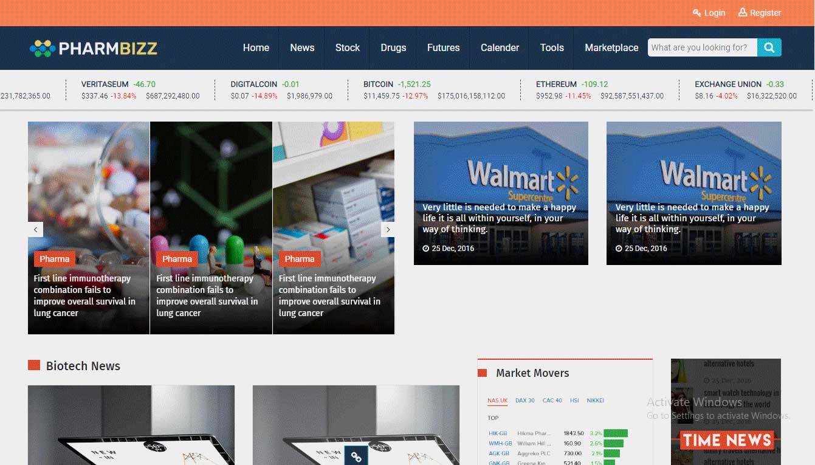Click the DIGITALCOIN ticker entry

point(281,90)
